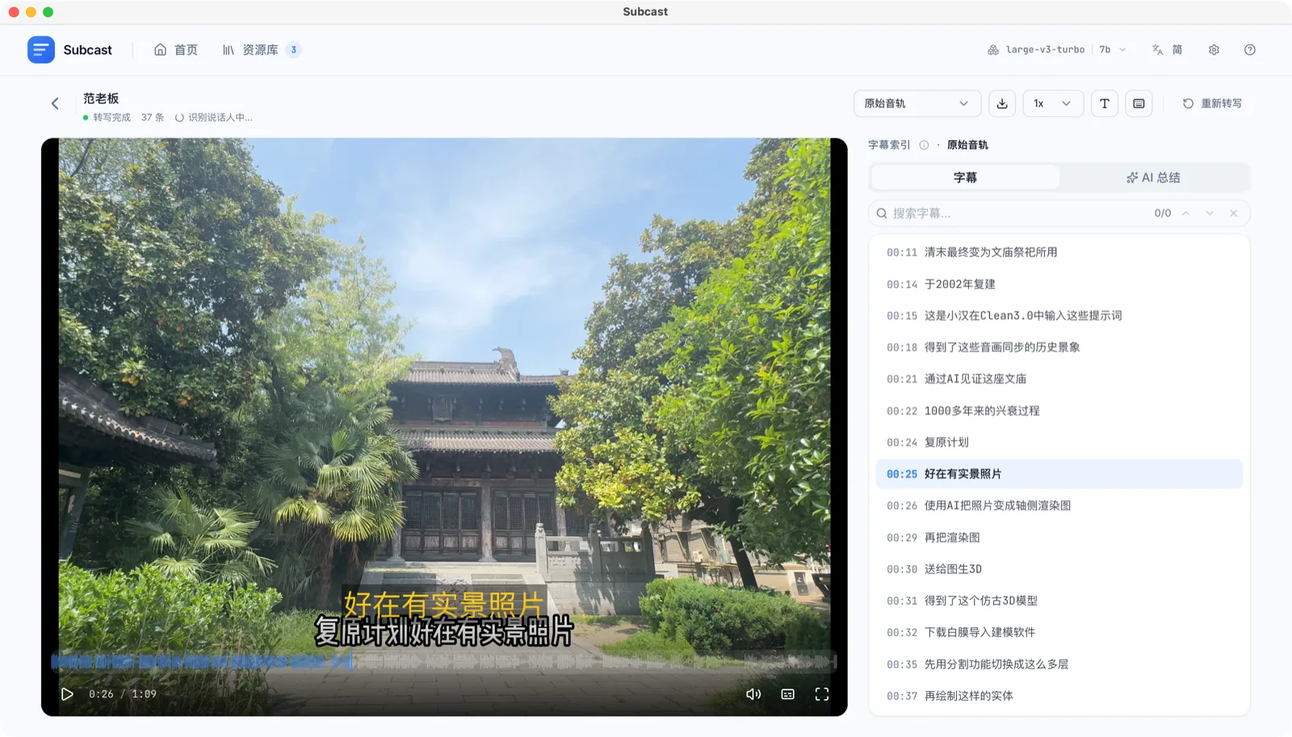Go to previous search result arrow
This screenshot has height=737, width=1292.
point(1185,213)
